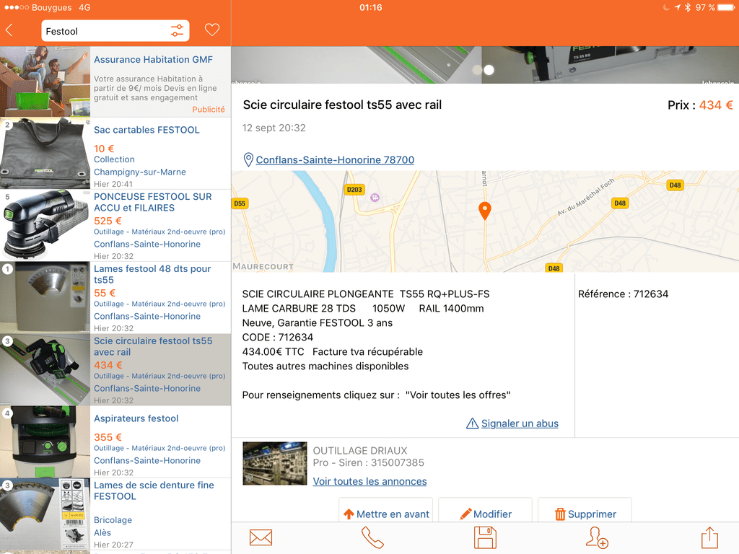Screen dimensions: 739x554
Task: Tap the battery indicator in status bar
Action: point(726,7)
